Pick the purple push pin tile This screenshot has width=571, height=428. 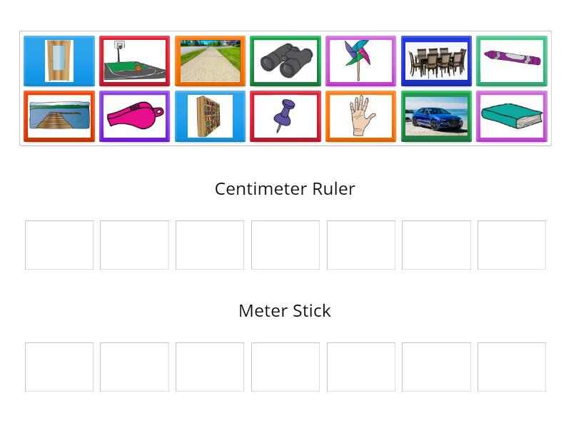pos(285,116)
